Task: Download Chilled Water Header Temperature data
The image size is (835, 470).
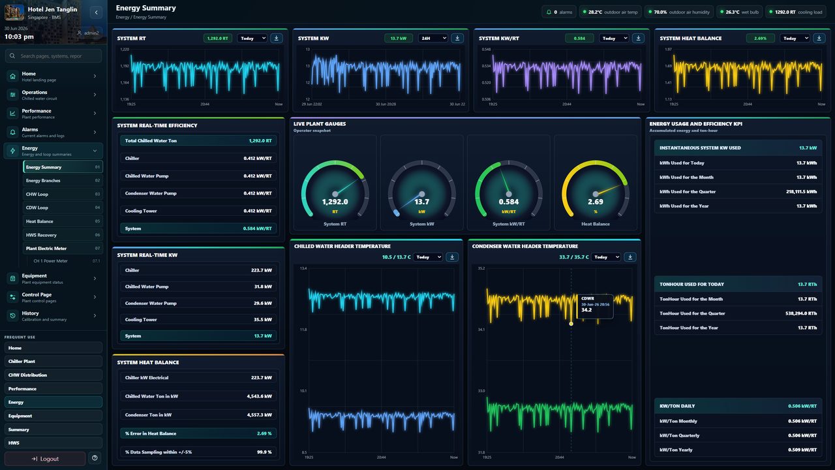Action: (x=452, y=257)
